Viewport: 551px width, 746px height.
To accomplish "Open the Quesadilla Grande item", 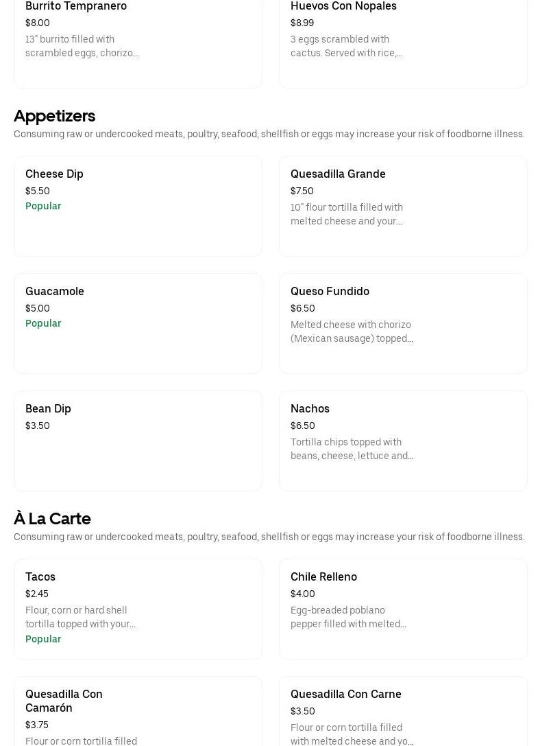I will (x=403, y=206).
